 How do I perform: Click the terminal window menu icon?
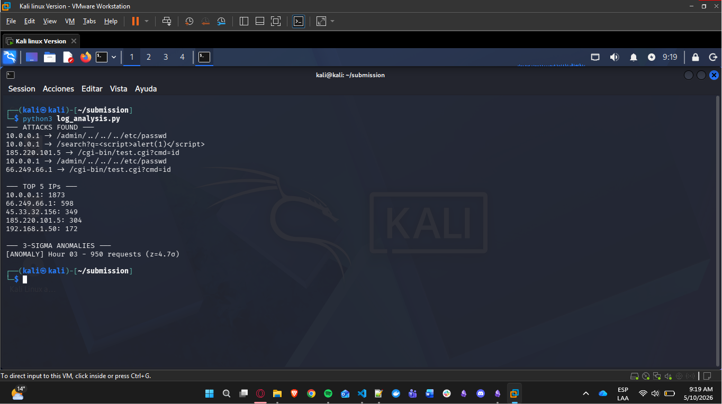tap(11, 75)
